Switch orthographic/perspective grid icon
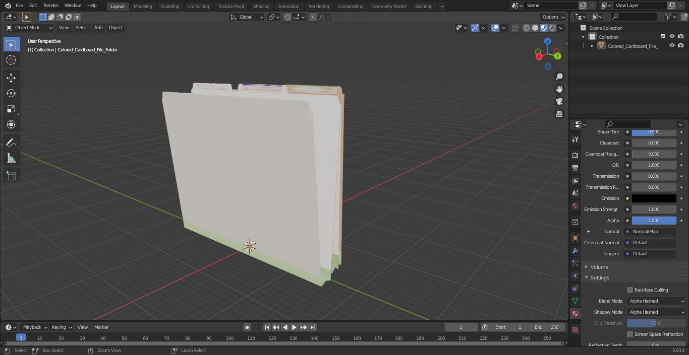 (559, 114)
